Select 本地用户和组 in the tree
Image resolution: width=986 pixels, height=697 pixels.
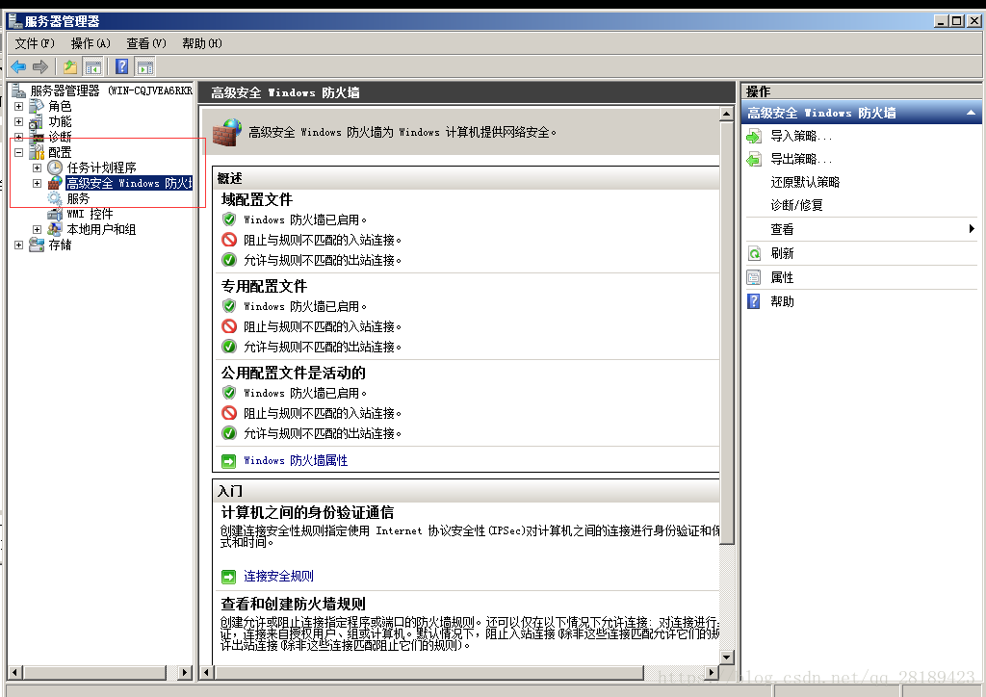[101, 229]
